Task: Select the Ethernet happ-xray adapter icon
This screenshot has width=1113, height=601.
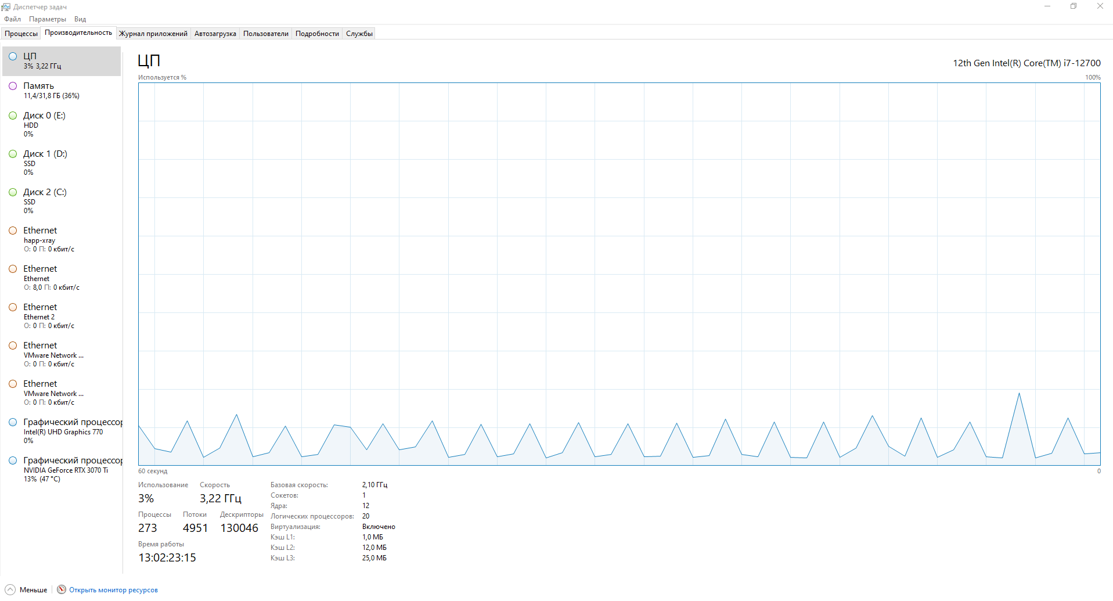Action: point(13,231)
